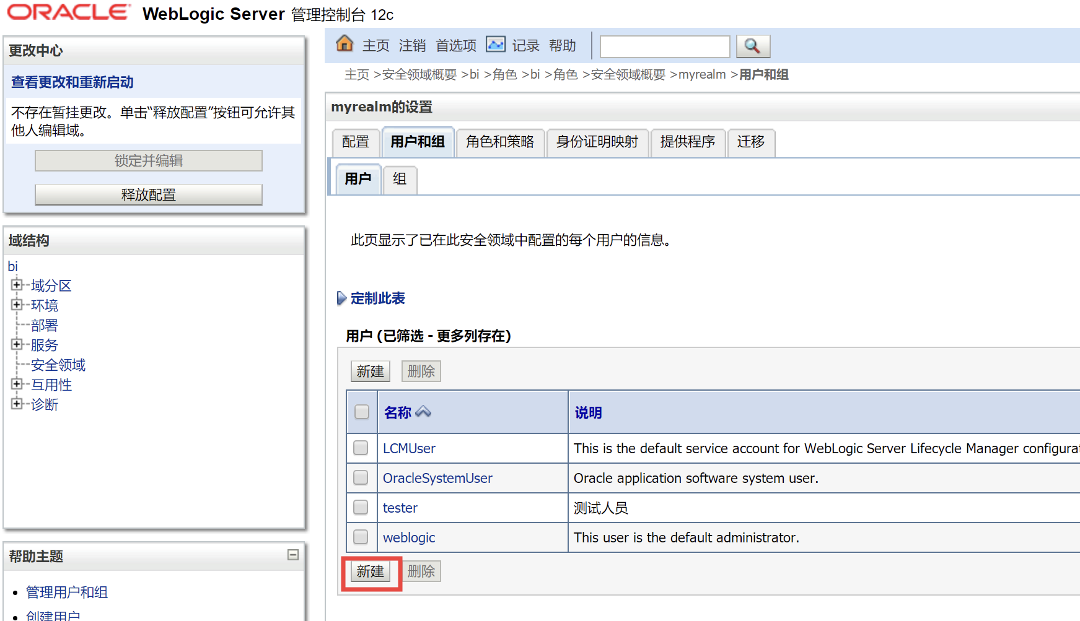Click the 定制此表 triangle arrow icon
1080x621 pixels.
(341, 298)
